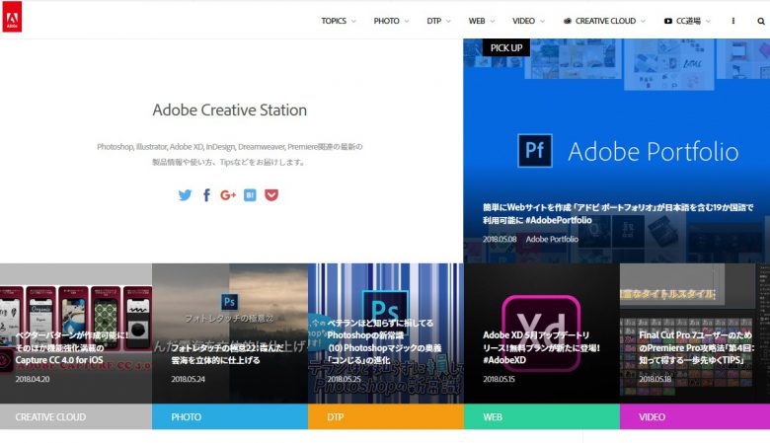770x443 pixels.
Task: Open the search magnifier icon
Action: click(761, 21)
